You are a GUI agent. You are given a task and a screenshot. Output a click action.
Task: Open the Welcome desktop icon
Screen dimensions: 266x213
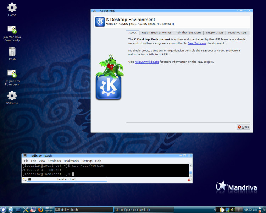(x=12, y=98)
